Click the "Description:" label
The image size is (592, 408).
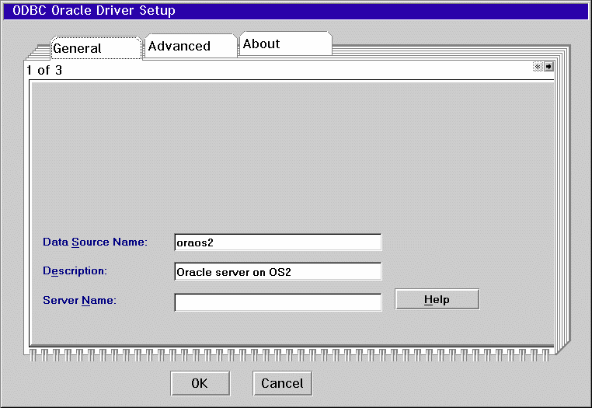coord(75,271)
